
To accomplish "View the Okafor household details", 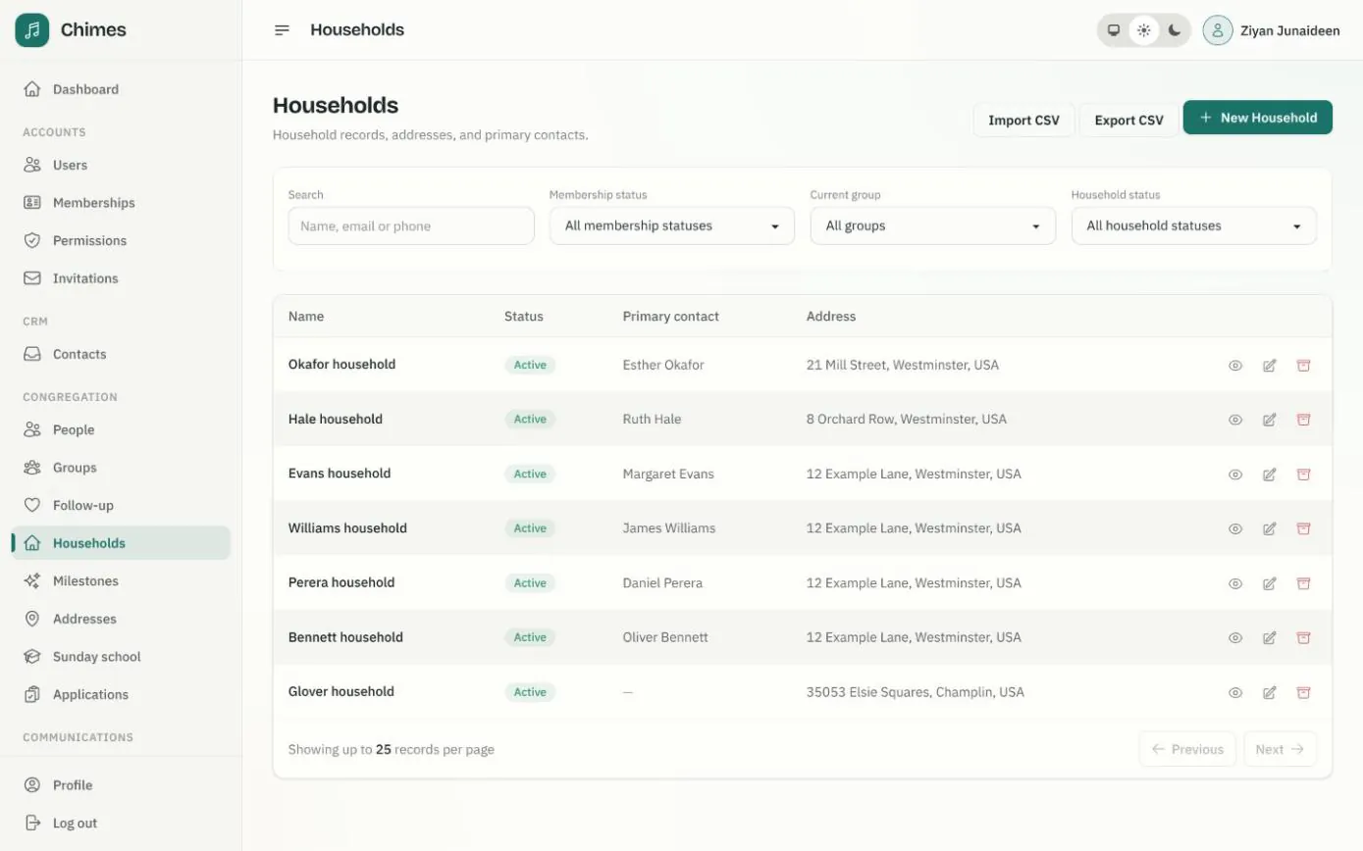I will click(x=1235, y=366).
